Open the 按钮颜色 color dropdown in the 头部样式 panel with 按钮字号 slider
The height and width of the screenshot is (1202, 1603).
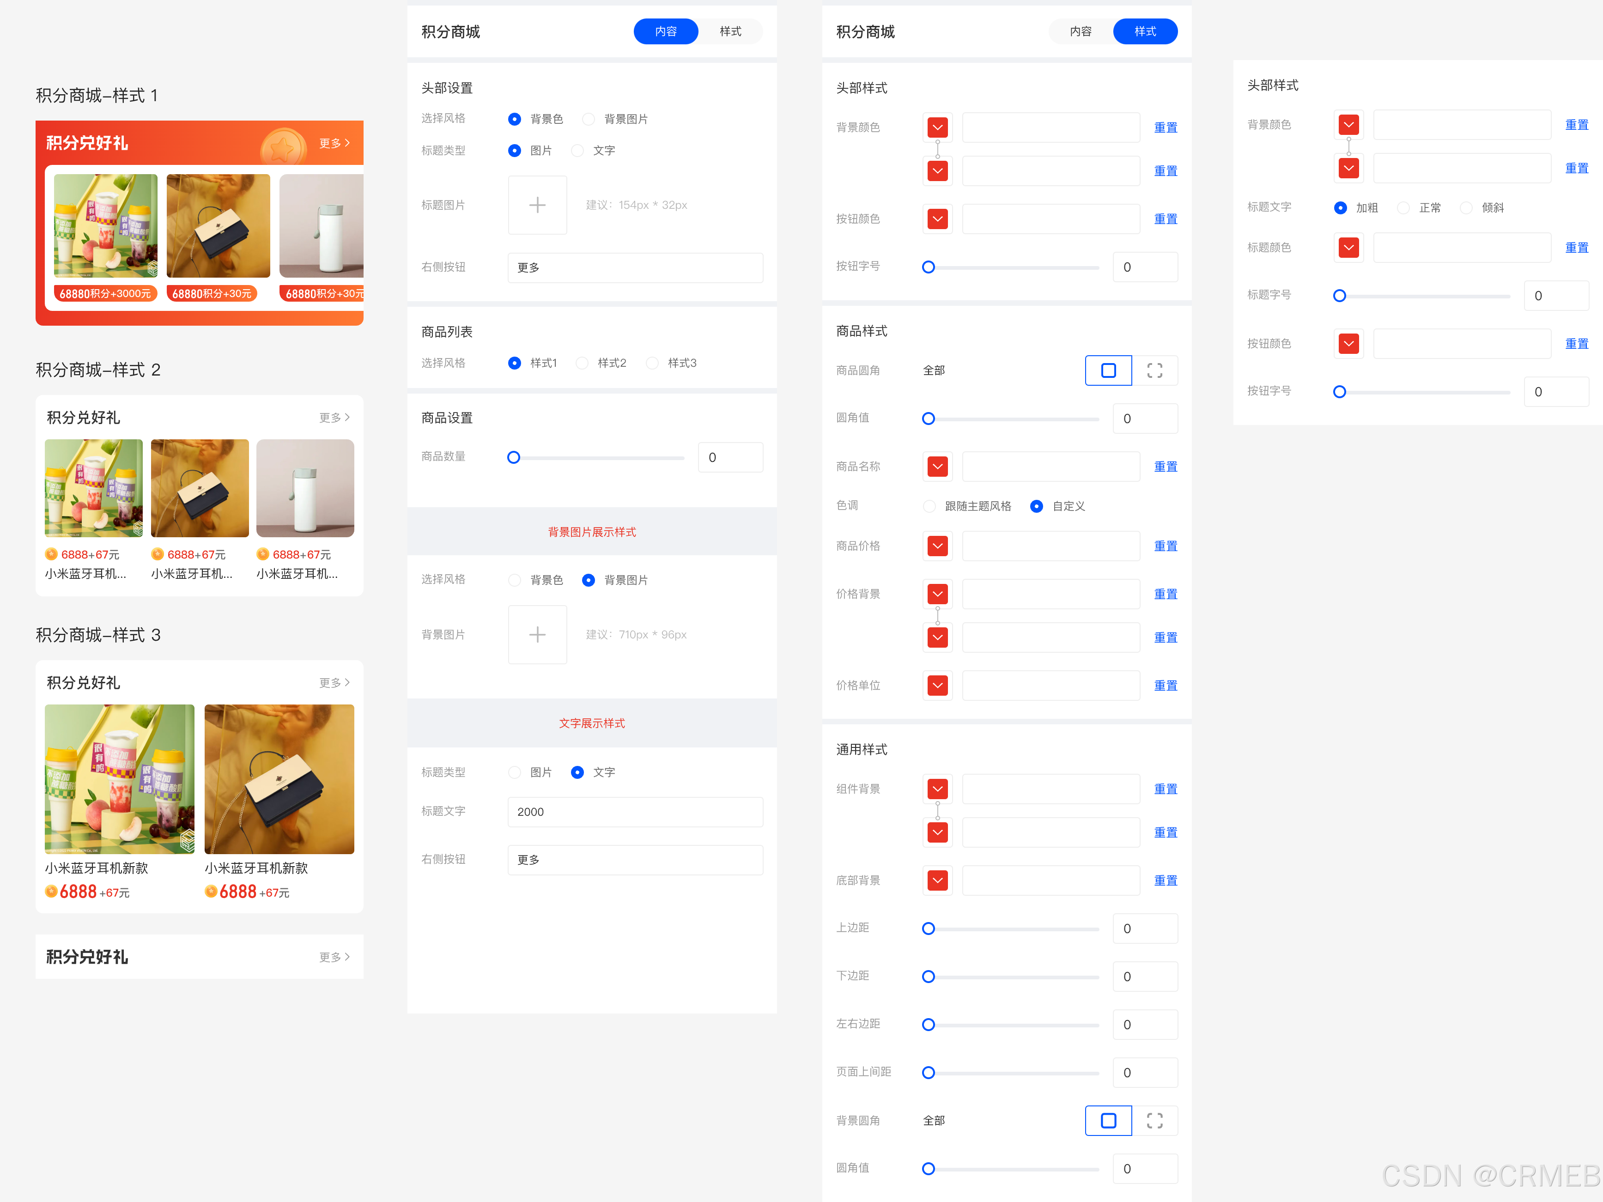[x=938, y=219]
